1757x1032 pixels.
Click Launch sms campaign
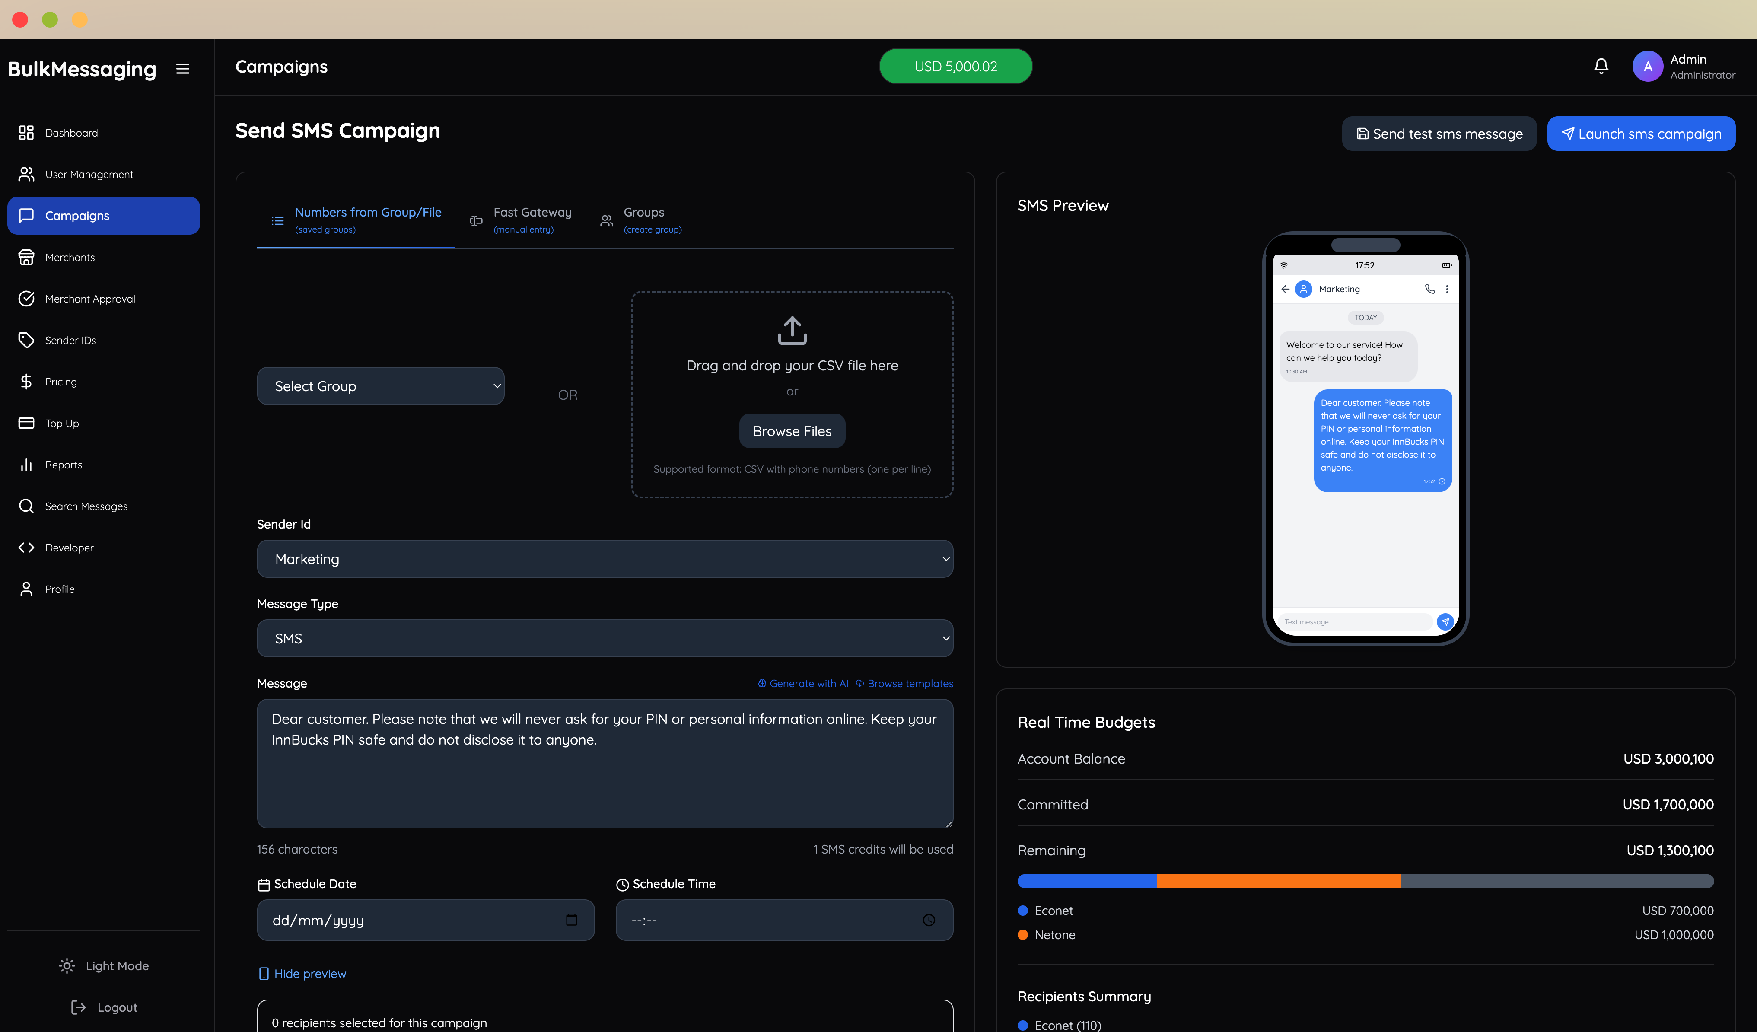(x=1641, y=133)
